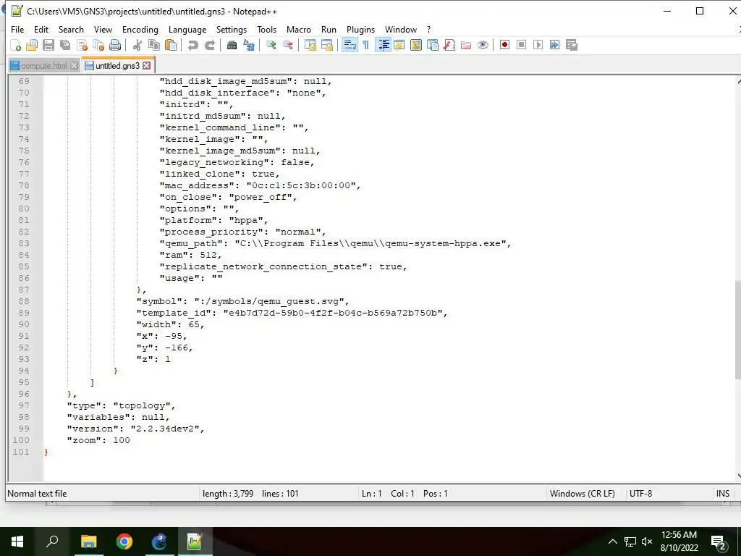
Task: Open the Windows Start menu
Action: 17,542
